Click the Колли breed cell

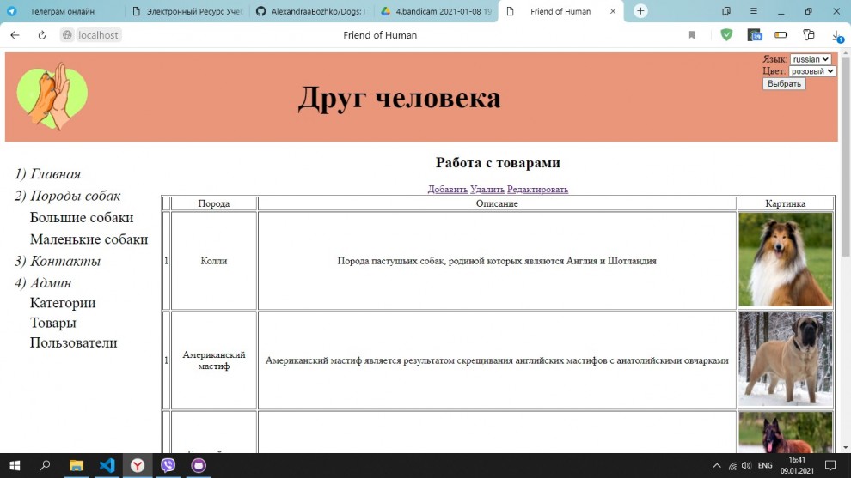[x=214, y=261]
